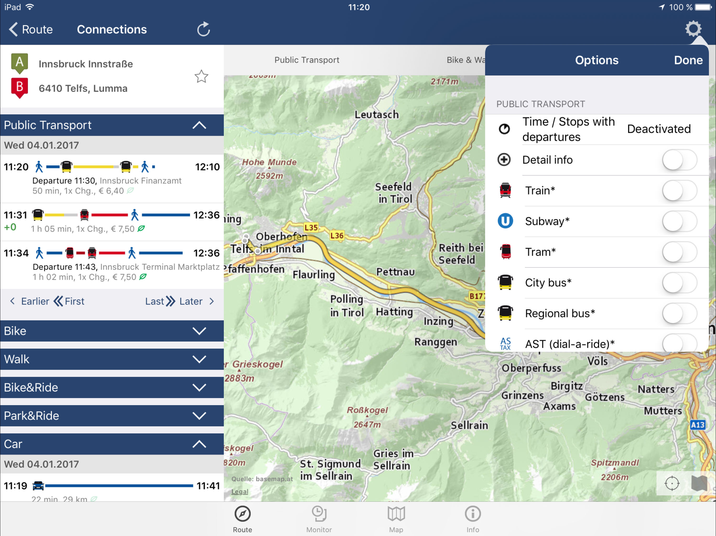Tap Done in Options panel
Viewport: 716px width, 536px height.
click(688, 60)
